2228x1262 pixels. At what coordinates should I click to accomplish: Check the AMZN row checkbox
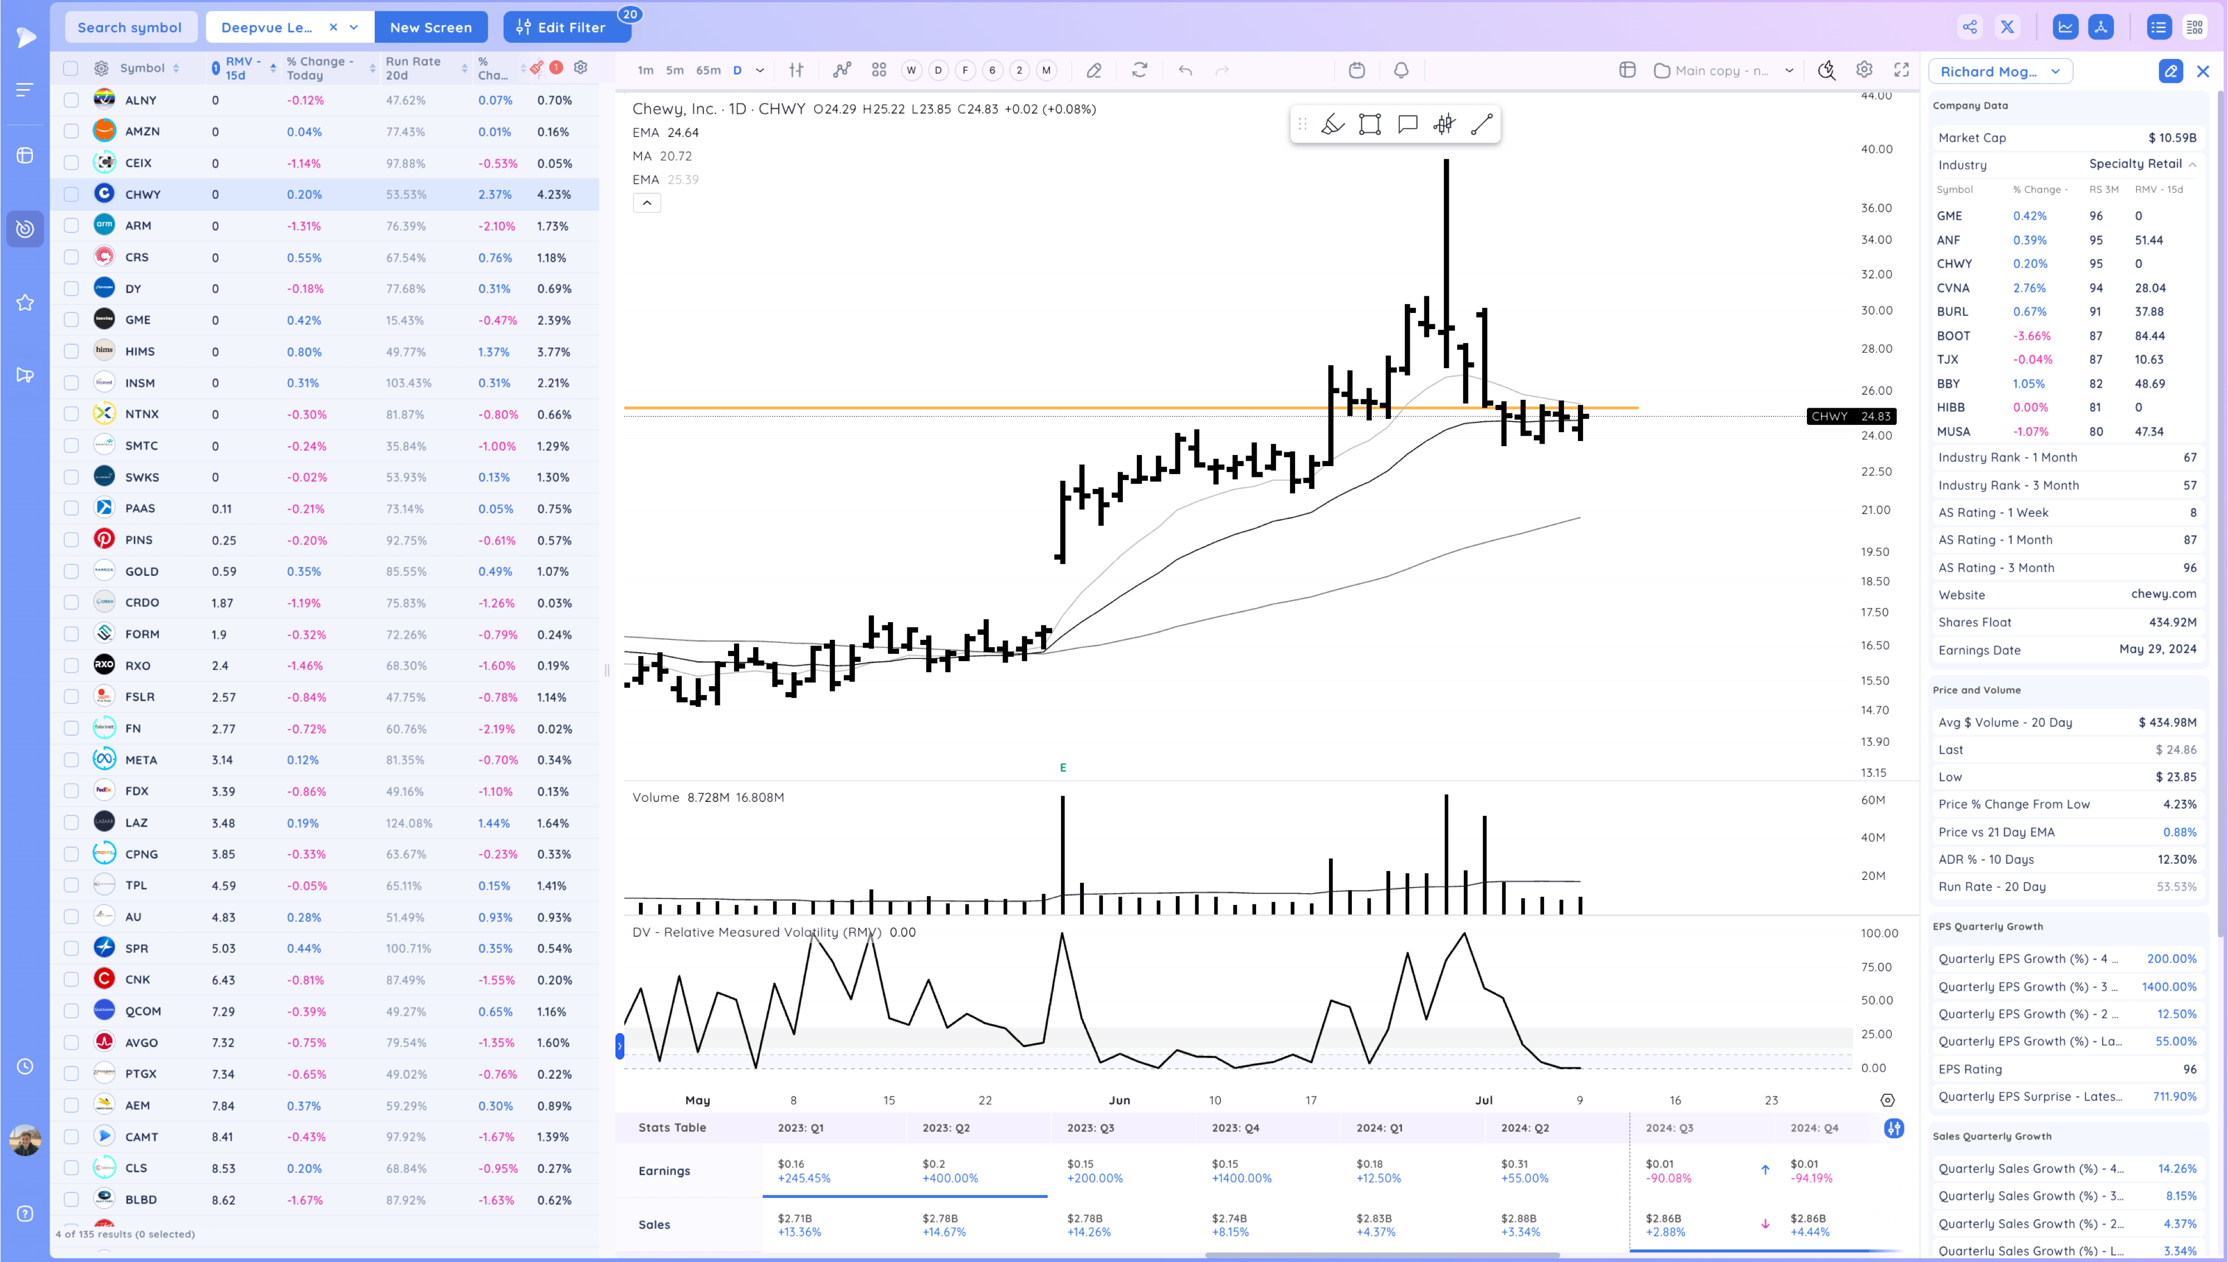71,132
